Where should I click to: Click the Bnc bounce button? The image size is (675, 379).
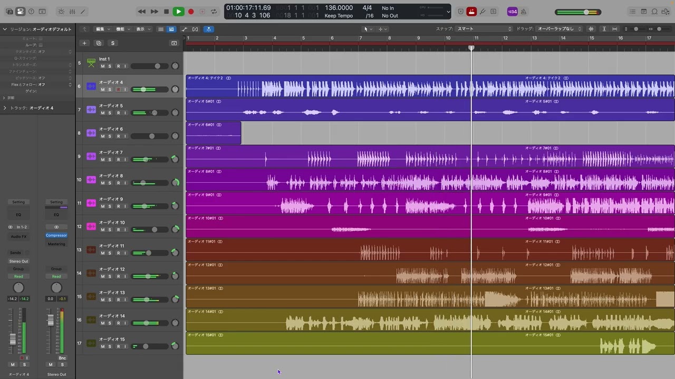tap(62, 358)
